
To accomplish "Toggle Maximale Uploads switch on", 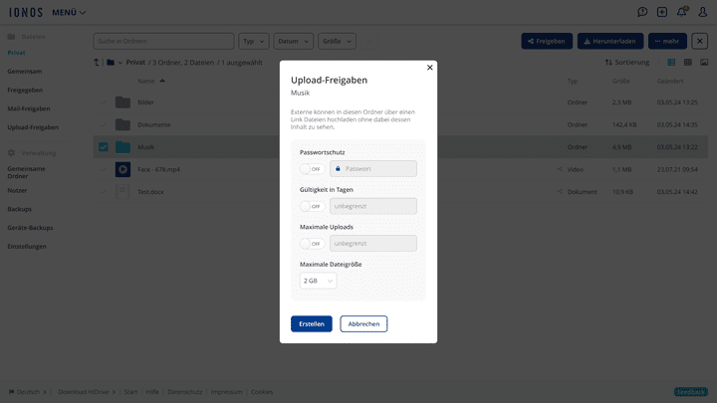I will pyautogui.click(x=313, y=244).
